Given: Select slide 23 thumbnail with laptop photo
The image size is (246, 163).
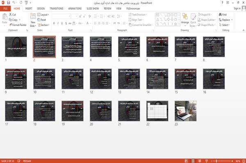Looking at the screenshot, I should point(186,111).
